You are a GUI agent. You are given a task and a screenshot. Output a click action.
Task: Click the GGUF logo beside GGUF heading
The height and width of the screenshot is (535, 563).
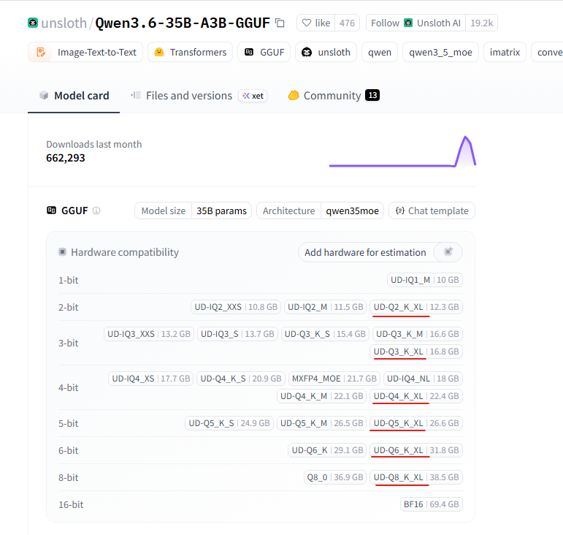click(x=51, y=210)
